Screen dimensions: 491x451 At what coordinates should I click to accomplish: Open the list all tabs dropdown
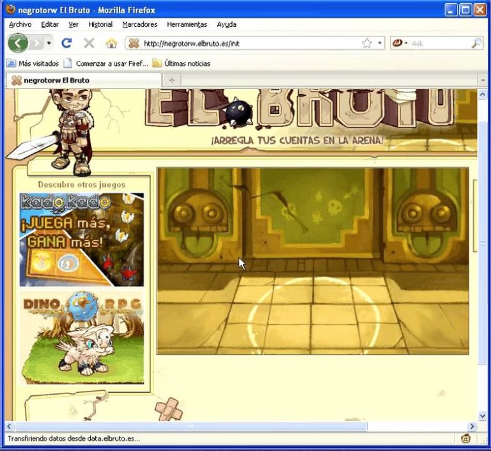point(483,81)
